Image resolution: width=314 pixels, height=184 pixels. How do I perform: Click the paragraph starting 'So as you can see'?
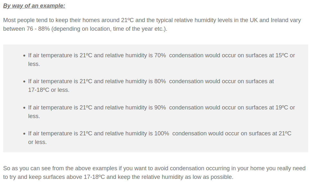pos(154,172)
